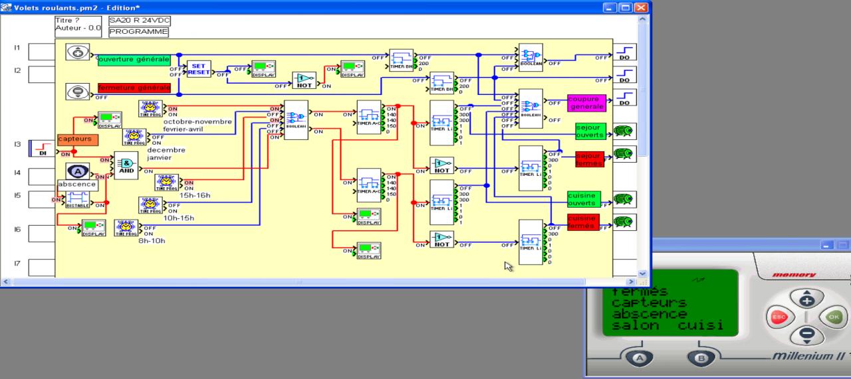Click the vertical scrollbar up arrow
The height and width of the screenshot is (379, 851).
pyautogui.click(x=642, y=19)
